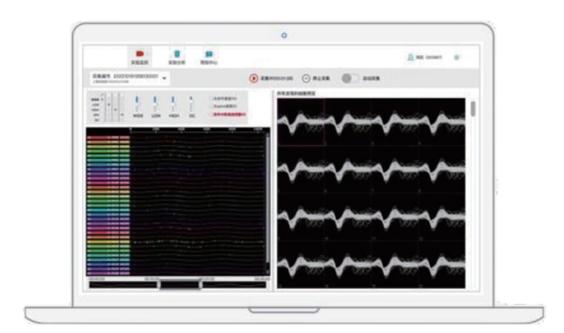
Task: Toggle the grey switch in the toolbar
Action: pos(350,78)
